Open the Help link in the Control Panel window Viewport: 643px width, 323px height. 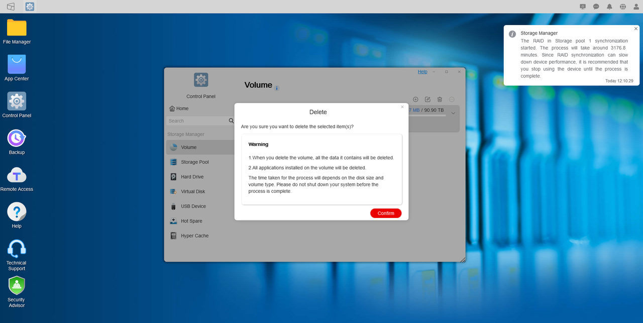click(422, 72)
